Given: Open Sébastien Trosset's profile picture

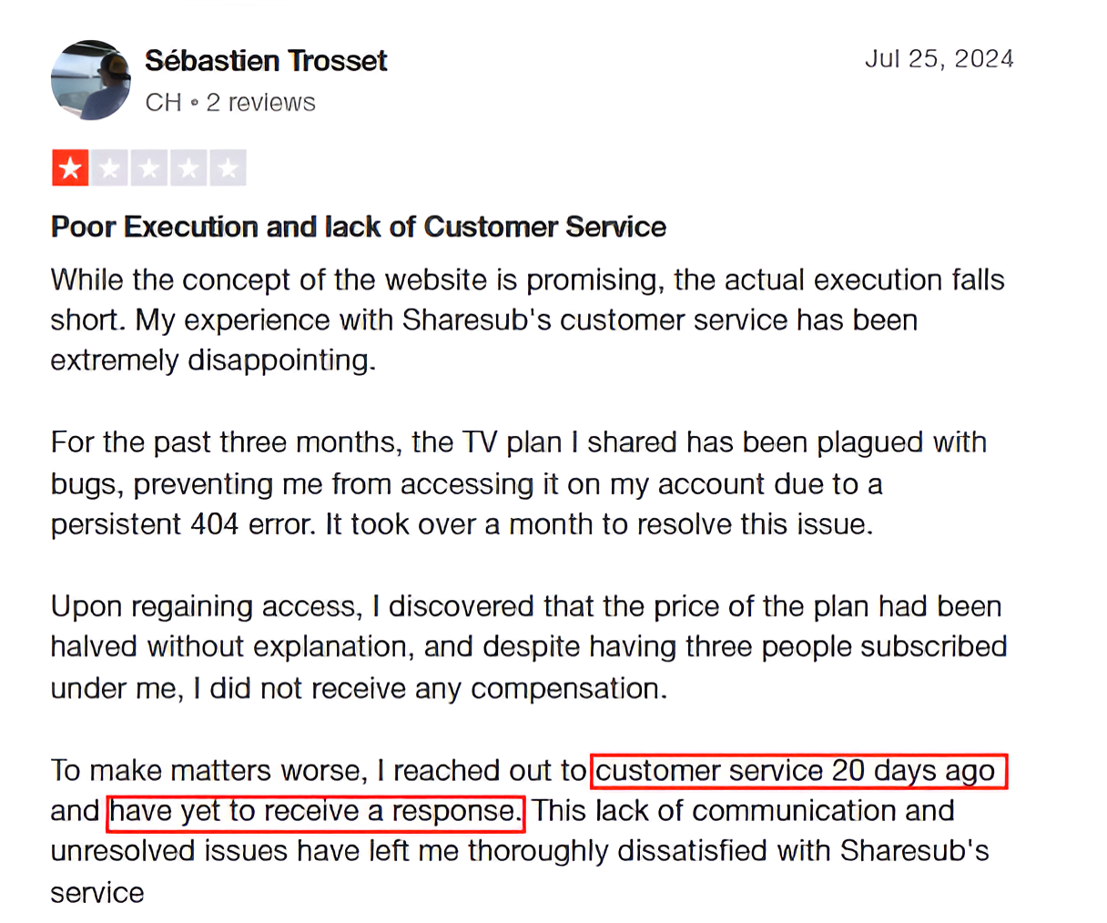Looking at the screenshot, I should click(90, 80).
